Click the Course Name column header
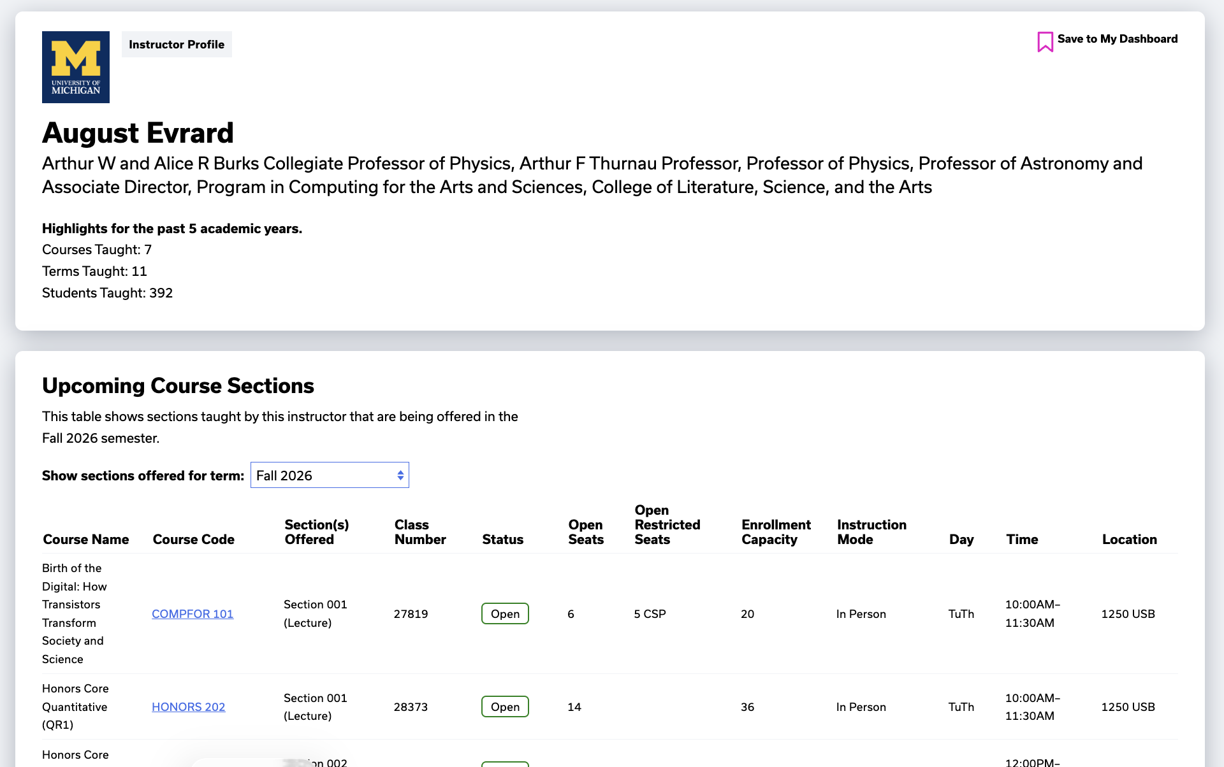This screenshot has width=1224, height=767. (x=86, y=540)
